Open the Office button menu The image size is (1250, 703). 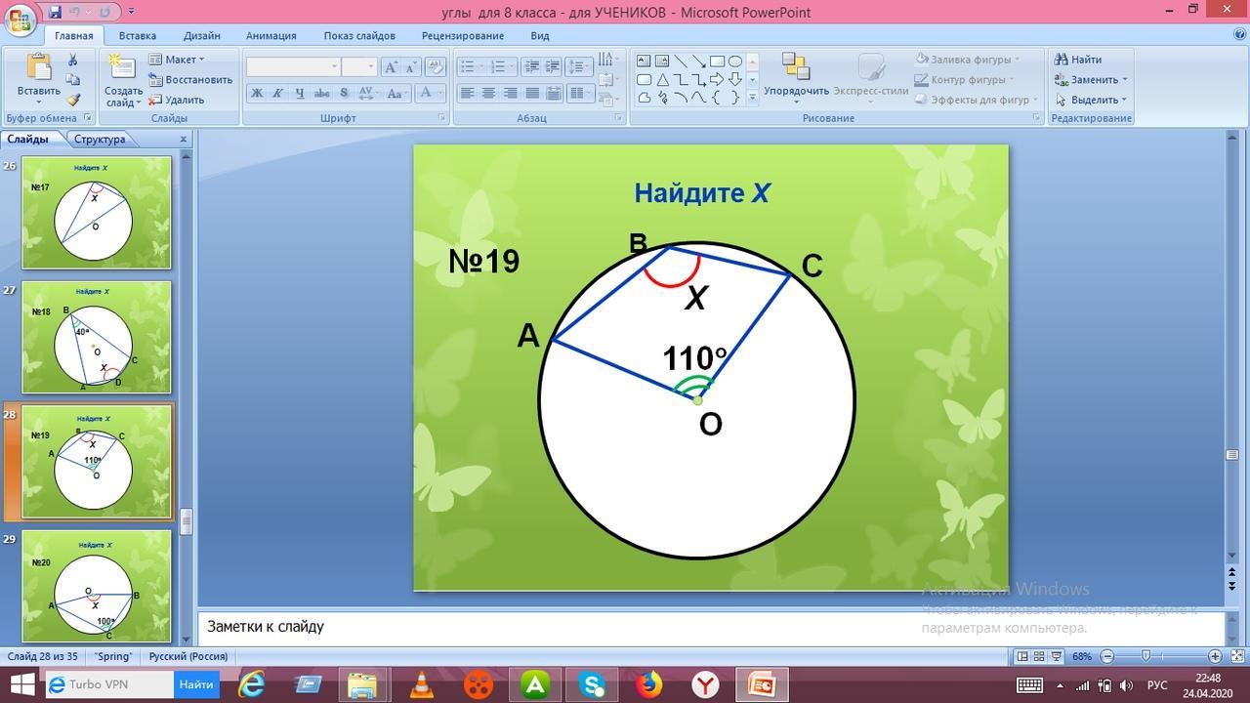coord(20,18)
